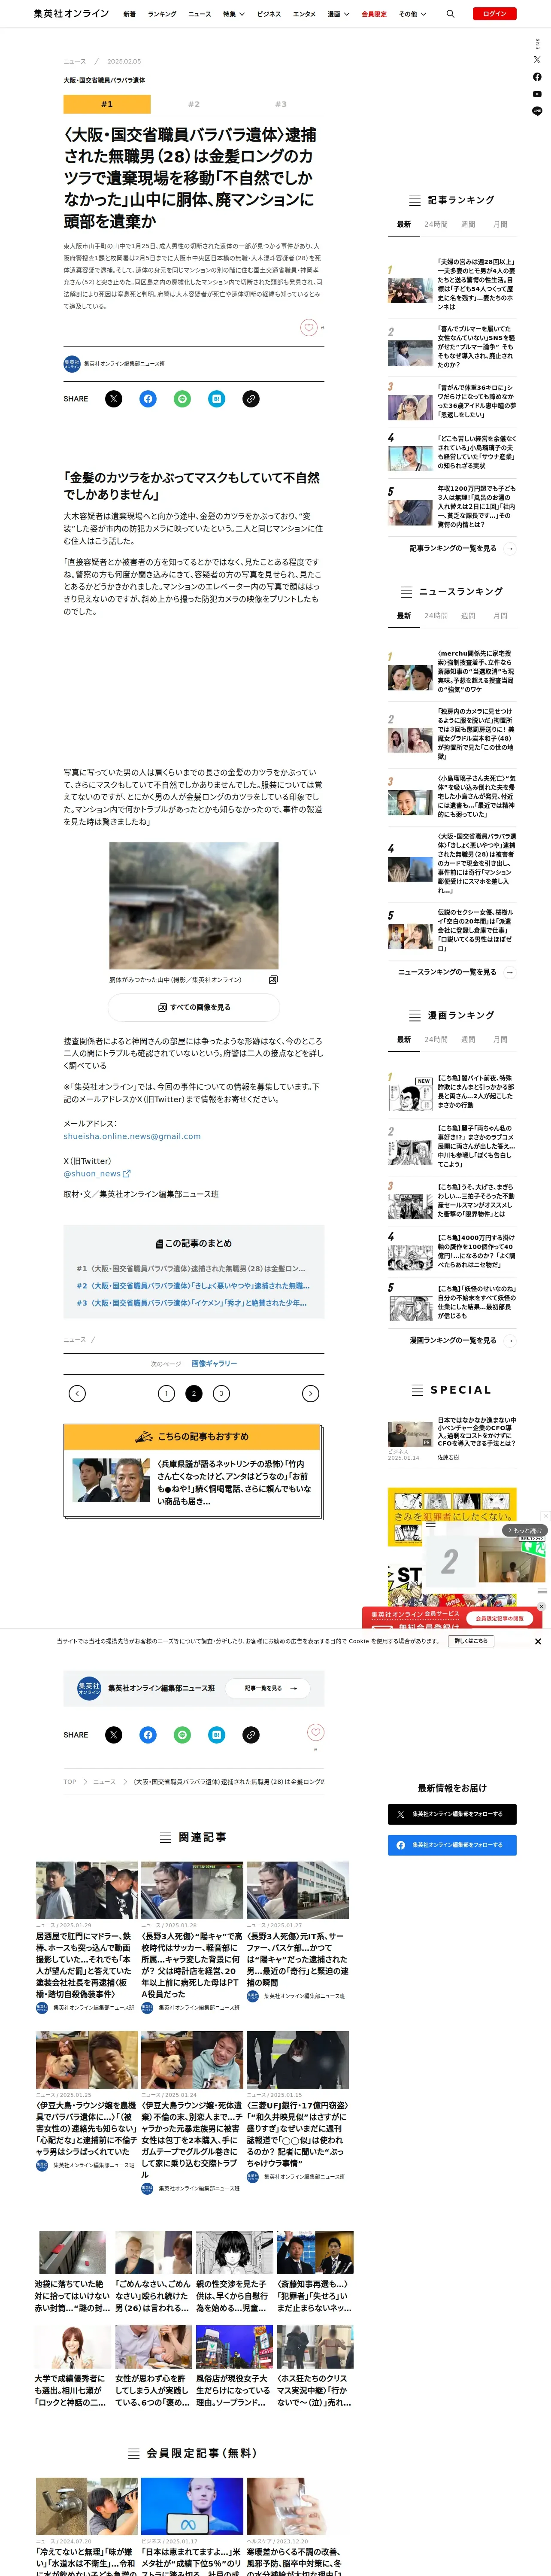Expand image icon under the mountain photo
The height and width of the screenshot is (2576, 551).
point(273,980)
